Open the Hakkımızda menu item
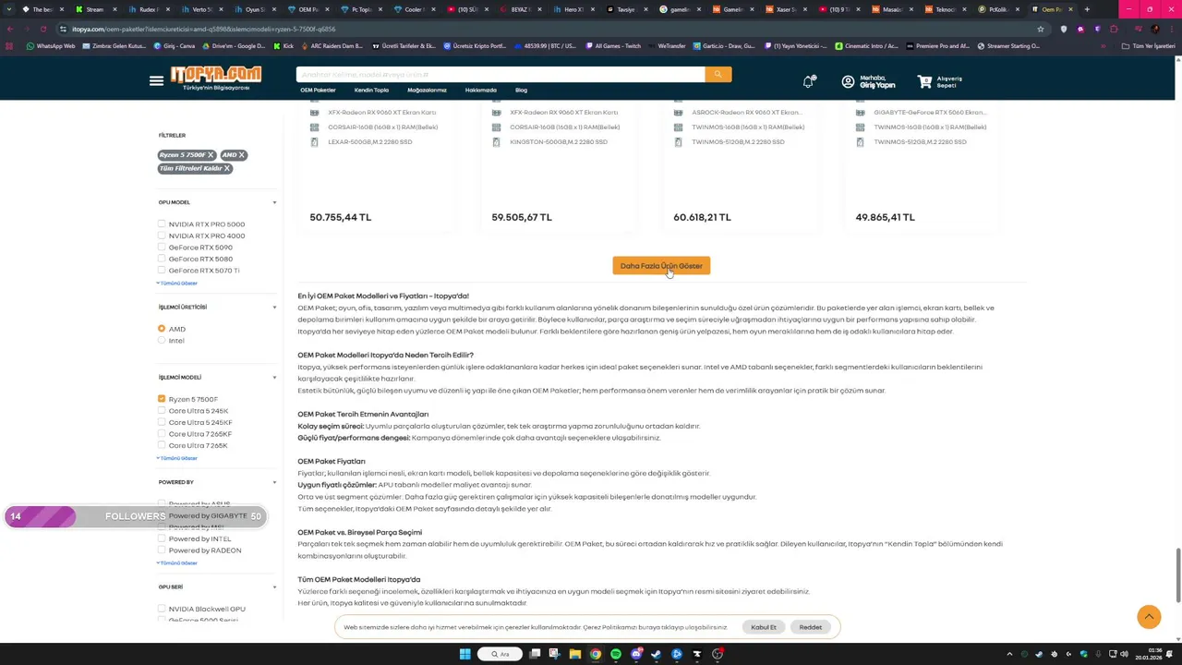 (481, 91)
